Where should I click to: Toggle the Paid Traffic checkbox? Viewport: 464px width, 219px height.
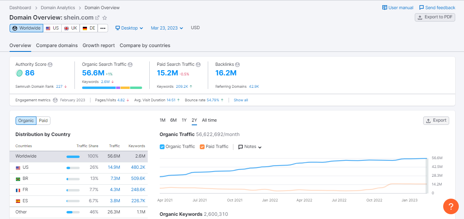pyautogui.click(x=202, y=147)
